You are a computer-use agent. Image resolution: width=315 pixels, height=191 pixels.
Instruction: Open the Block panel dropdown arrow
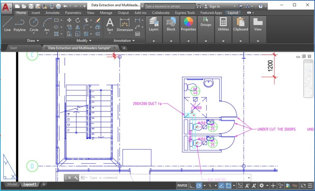tap(171, 41)
